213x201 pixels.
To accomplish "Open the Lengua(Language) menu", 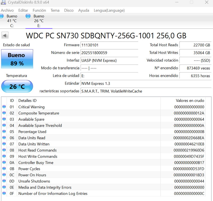I will click(109, 10).
